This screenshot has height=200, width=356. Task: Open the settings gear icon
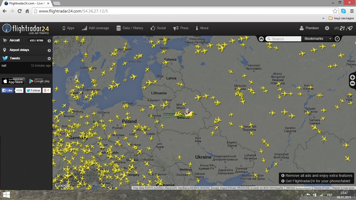pos(327,28)
